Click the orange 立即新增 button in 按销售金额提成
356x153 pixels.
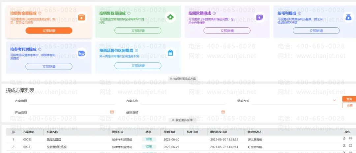[x=49, y=31]
